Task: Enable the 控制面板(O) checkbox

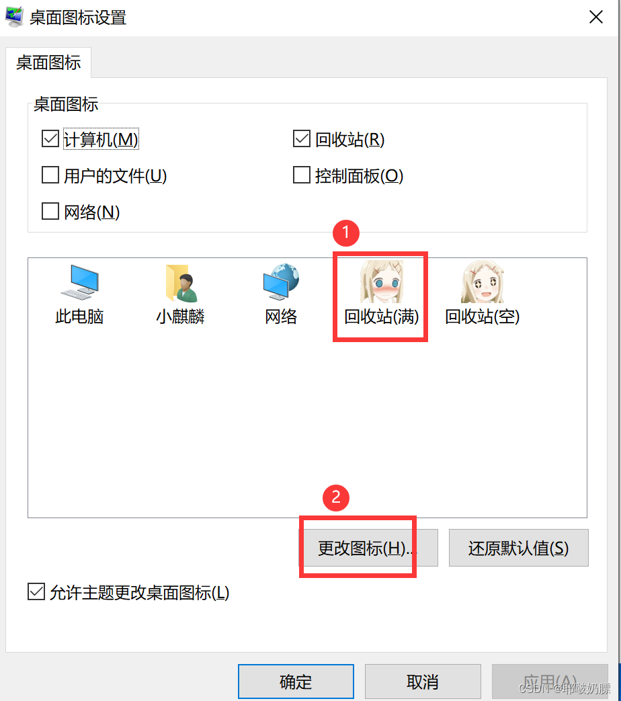Action: tap(301, 175)
